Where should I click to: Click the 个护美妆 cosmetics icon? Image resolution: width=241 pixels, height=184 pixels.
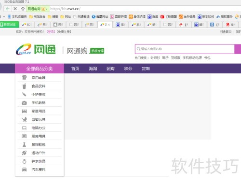point(24,94)
